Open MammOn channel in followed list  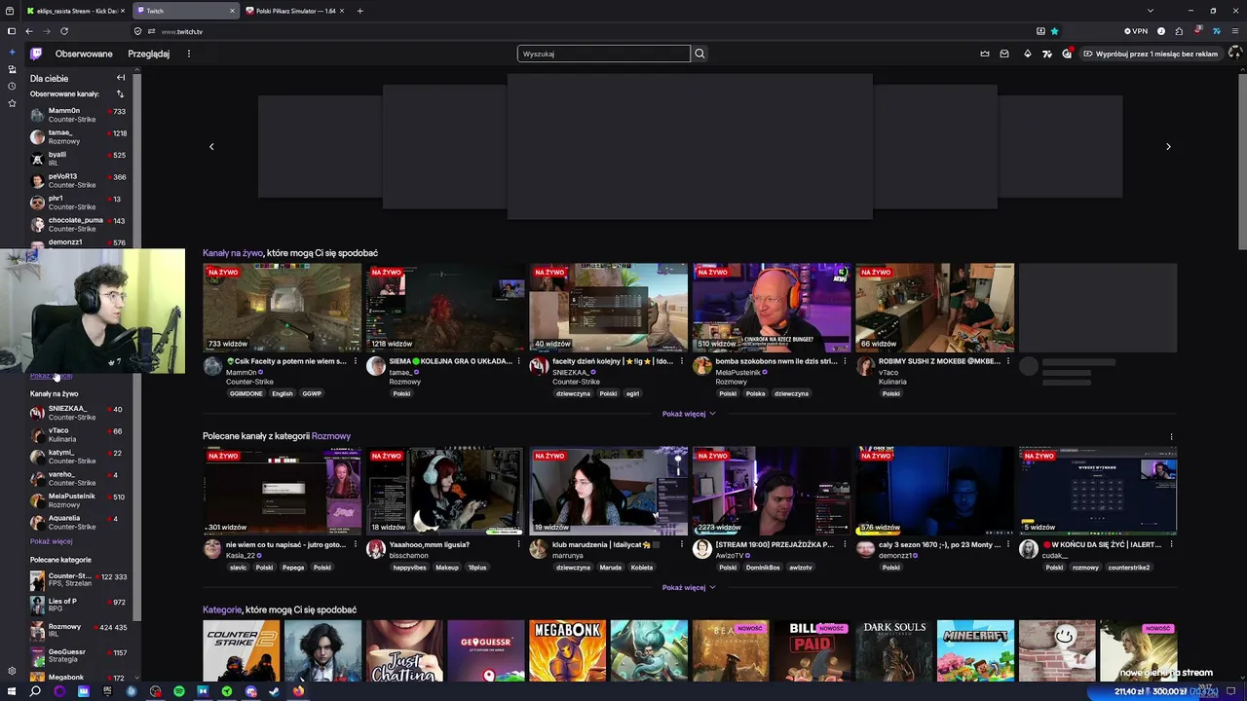[78, 115]
